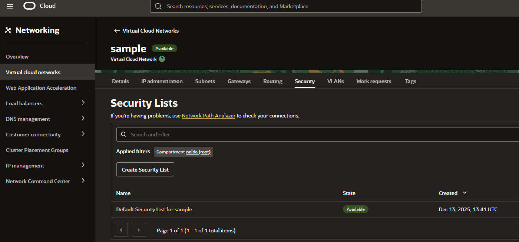The image size is (519, 242).
Task: Click the Security Lists heading
Action: tap(144, 103)
